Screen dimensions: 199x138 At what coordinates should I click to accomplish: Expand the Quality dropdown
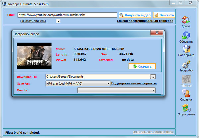coord(116,90)
